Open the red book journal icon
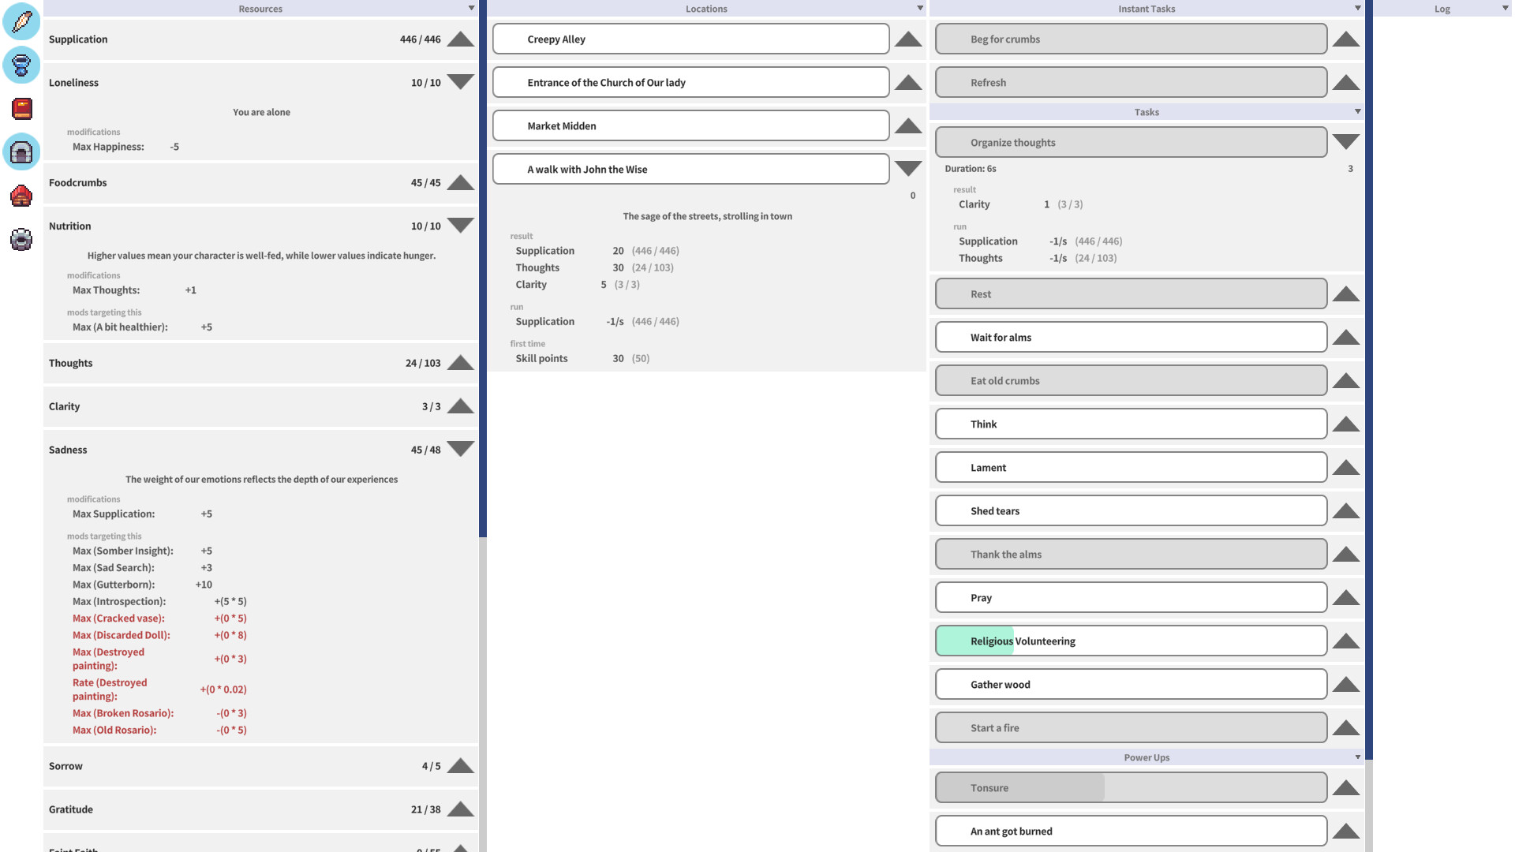The width and height of the screenshot is (1515, 852). [x=21, y=109]
